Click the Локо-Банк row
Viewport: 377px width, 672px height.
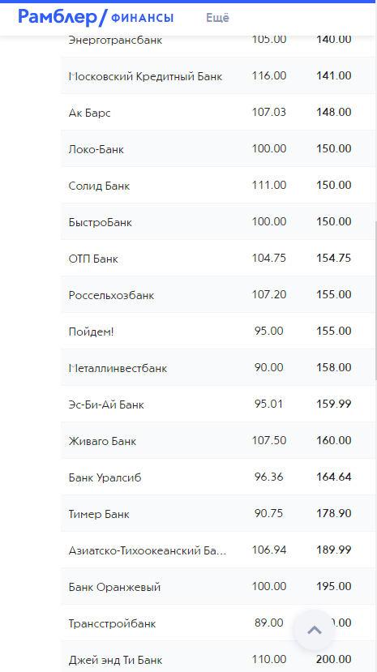[219, 148]
